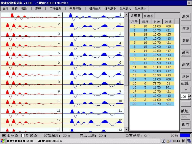Click the waveform scrollbar up arrow
This screenshot has width=192, height=144.
click(126, 15)
